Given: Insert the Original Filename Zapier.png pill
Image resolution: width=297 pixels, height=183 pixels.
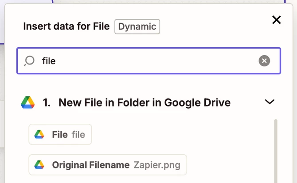Looking at the screenshot, I should [108, 165].
